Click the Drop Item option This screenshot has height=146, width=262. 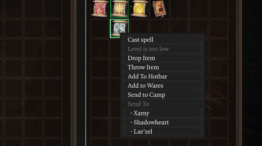[141, 58]
